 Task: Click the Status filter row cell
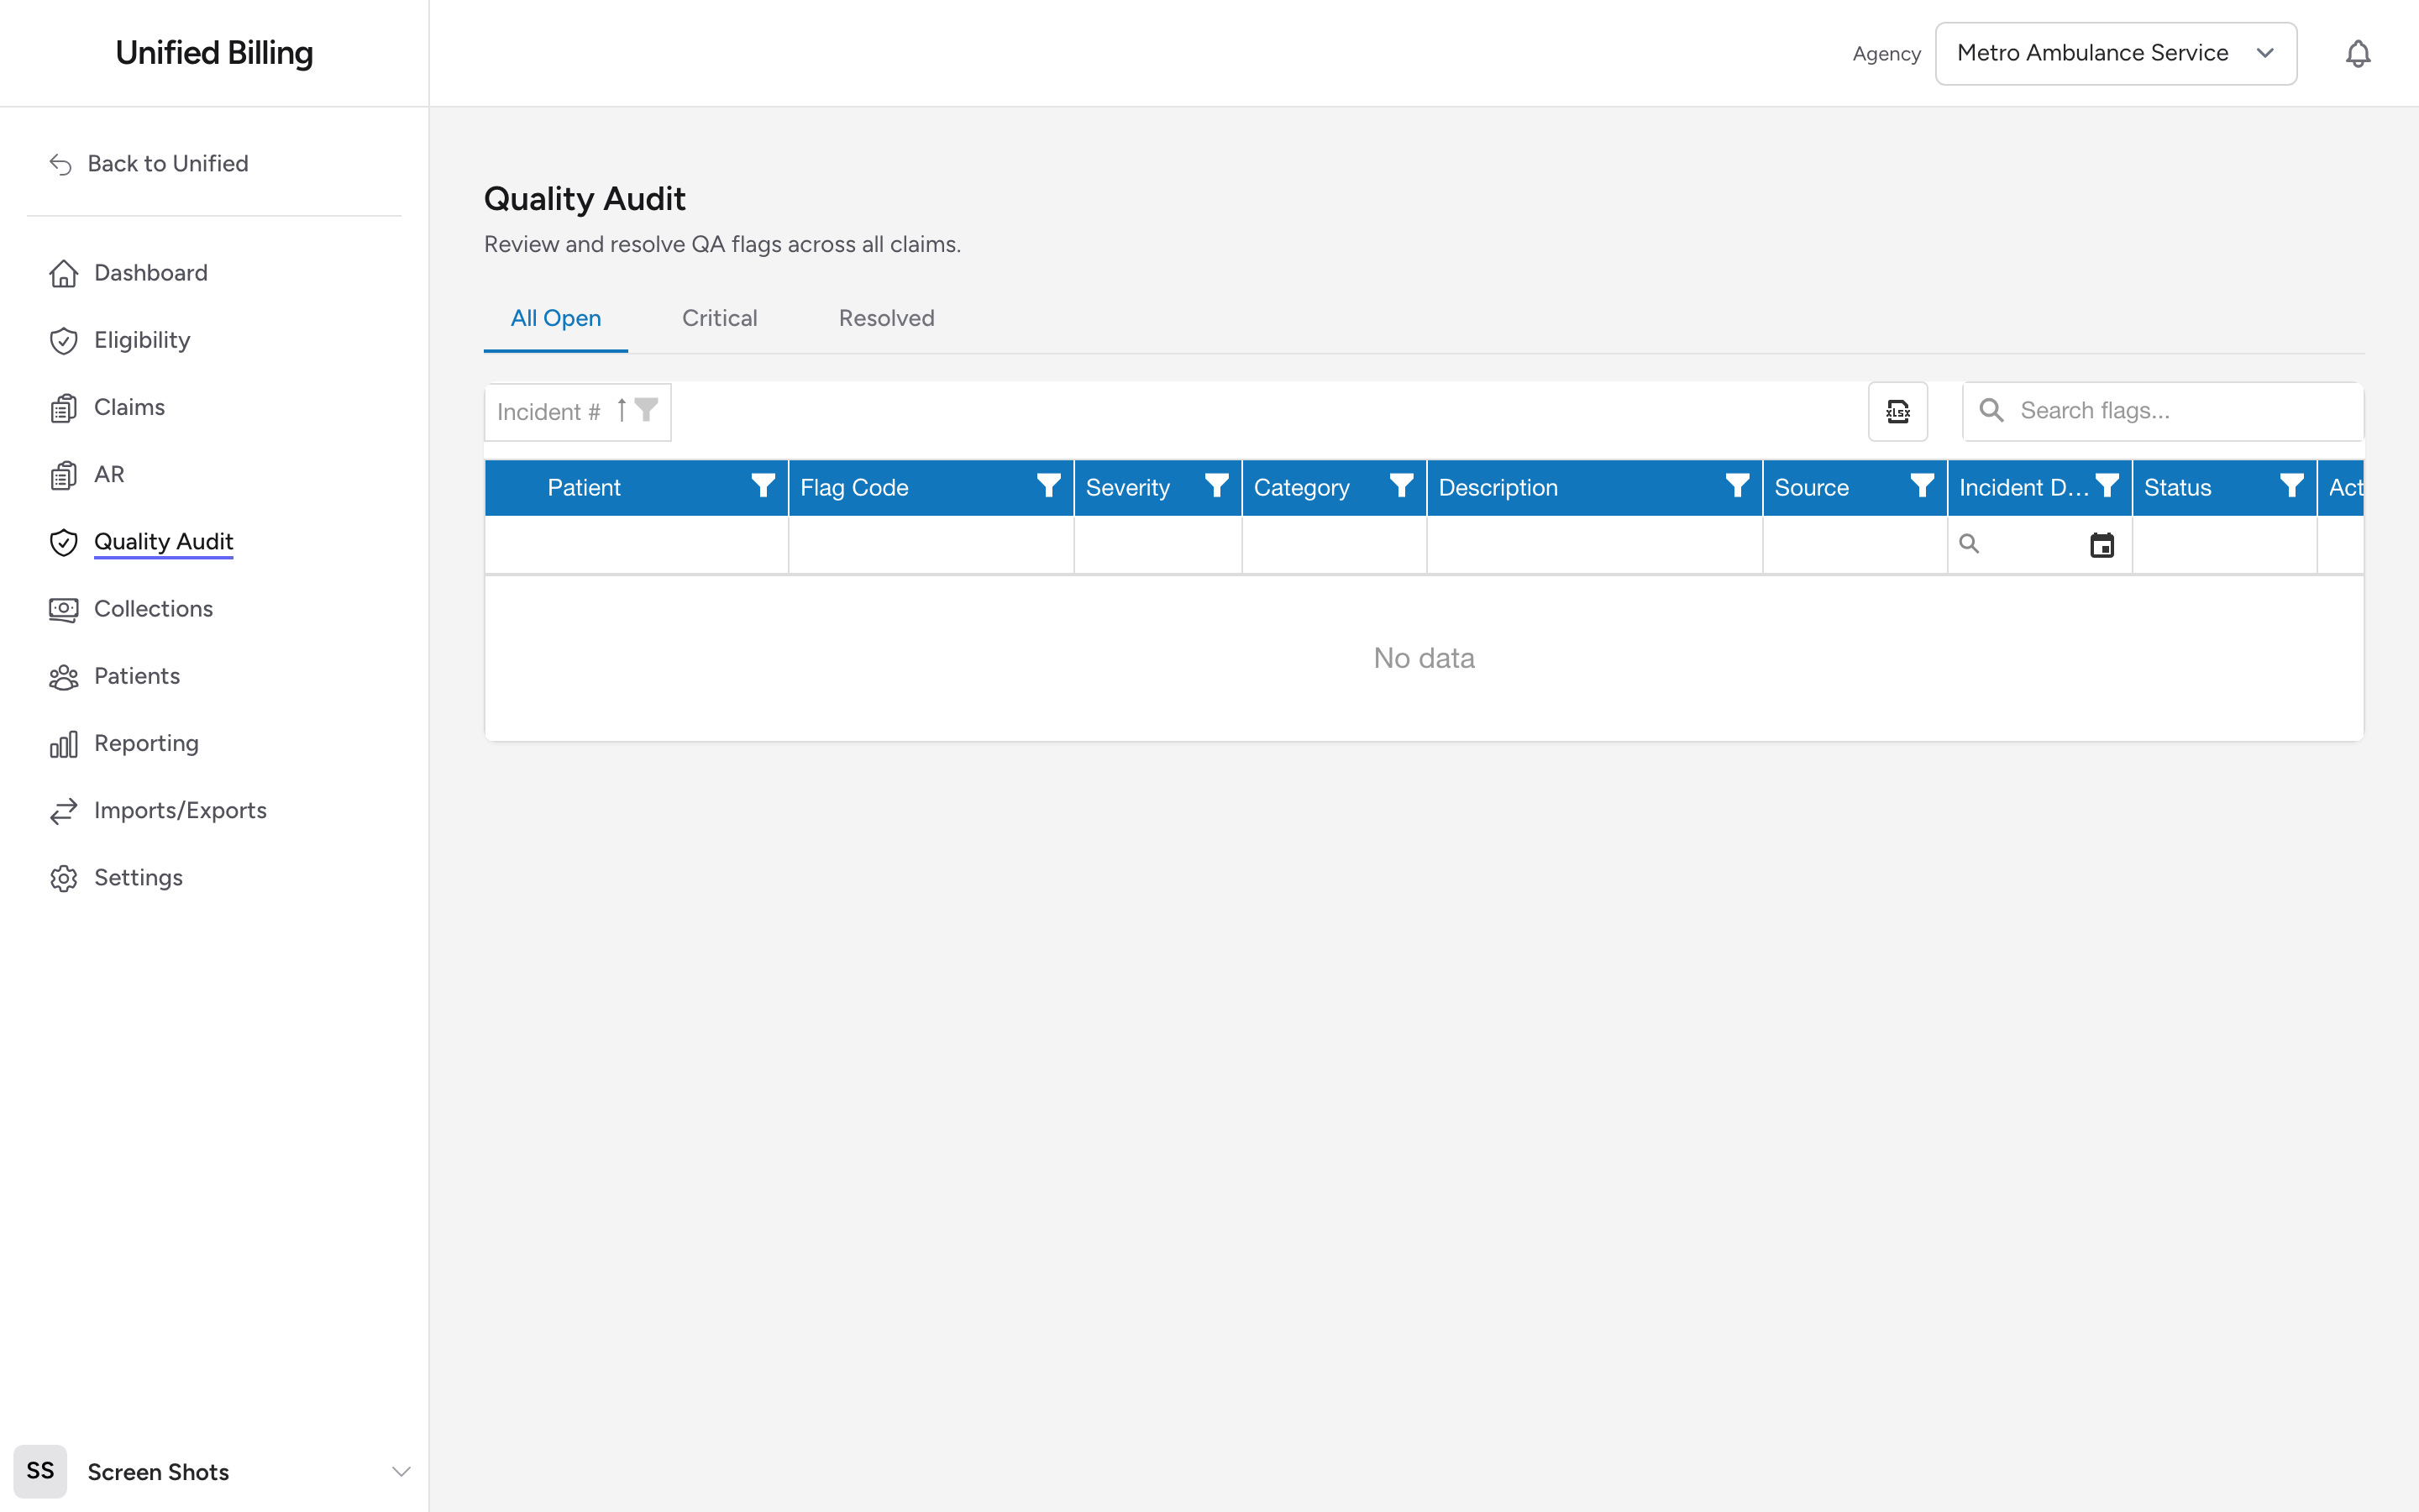pos(2225,545)
